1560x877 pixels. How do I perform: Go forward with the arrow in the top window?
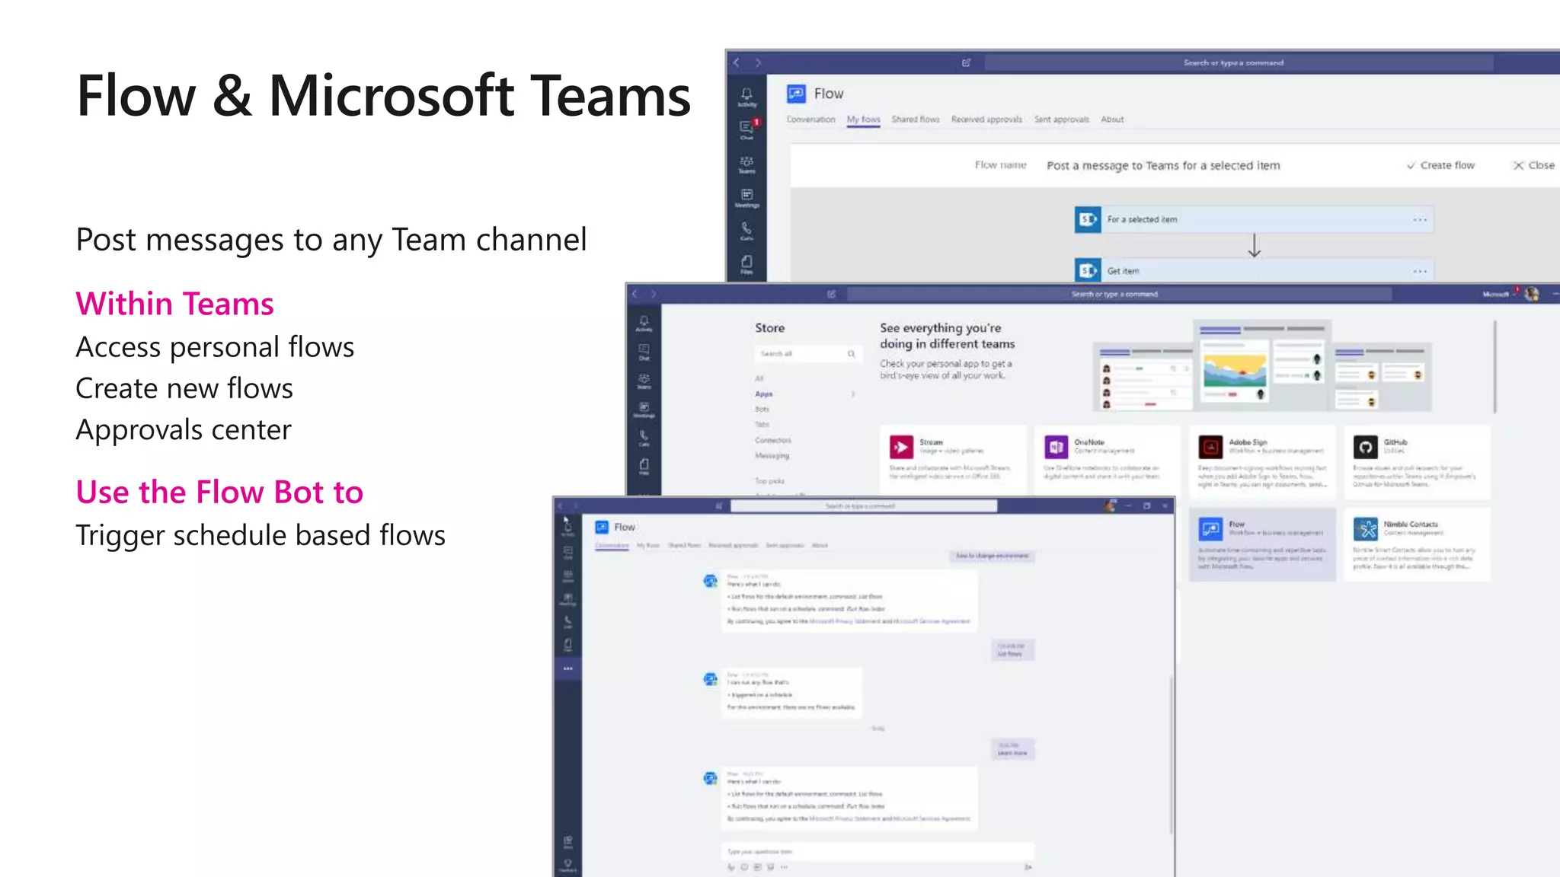(758, 62)
